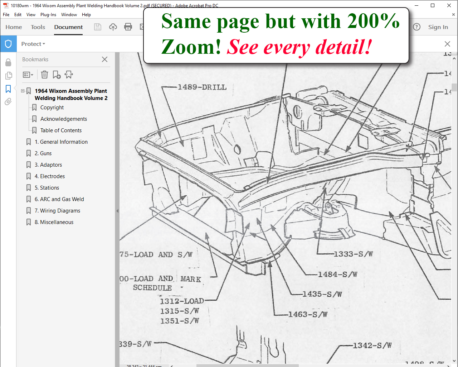
Task: Open the Plug-Ins menu
Action: tap(48, 15)
